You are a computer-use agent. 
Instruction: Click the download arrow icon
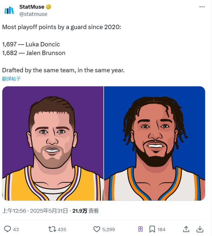200,229
